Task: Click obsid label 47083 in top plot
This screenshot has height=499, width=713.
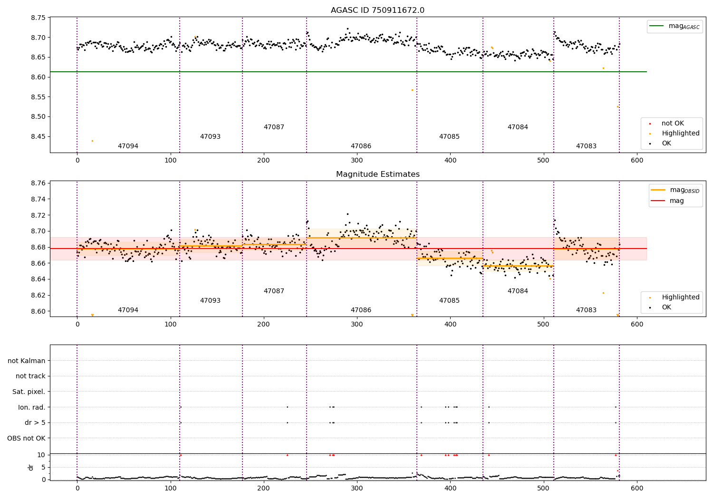Action: tap(586, 146)
